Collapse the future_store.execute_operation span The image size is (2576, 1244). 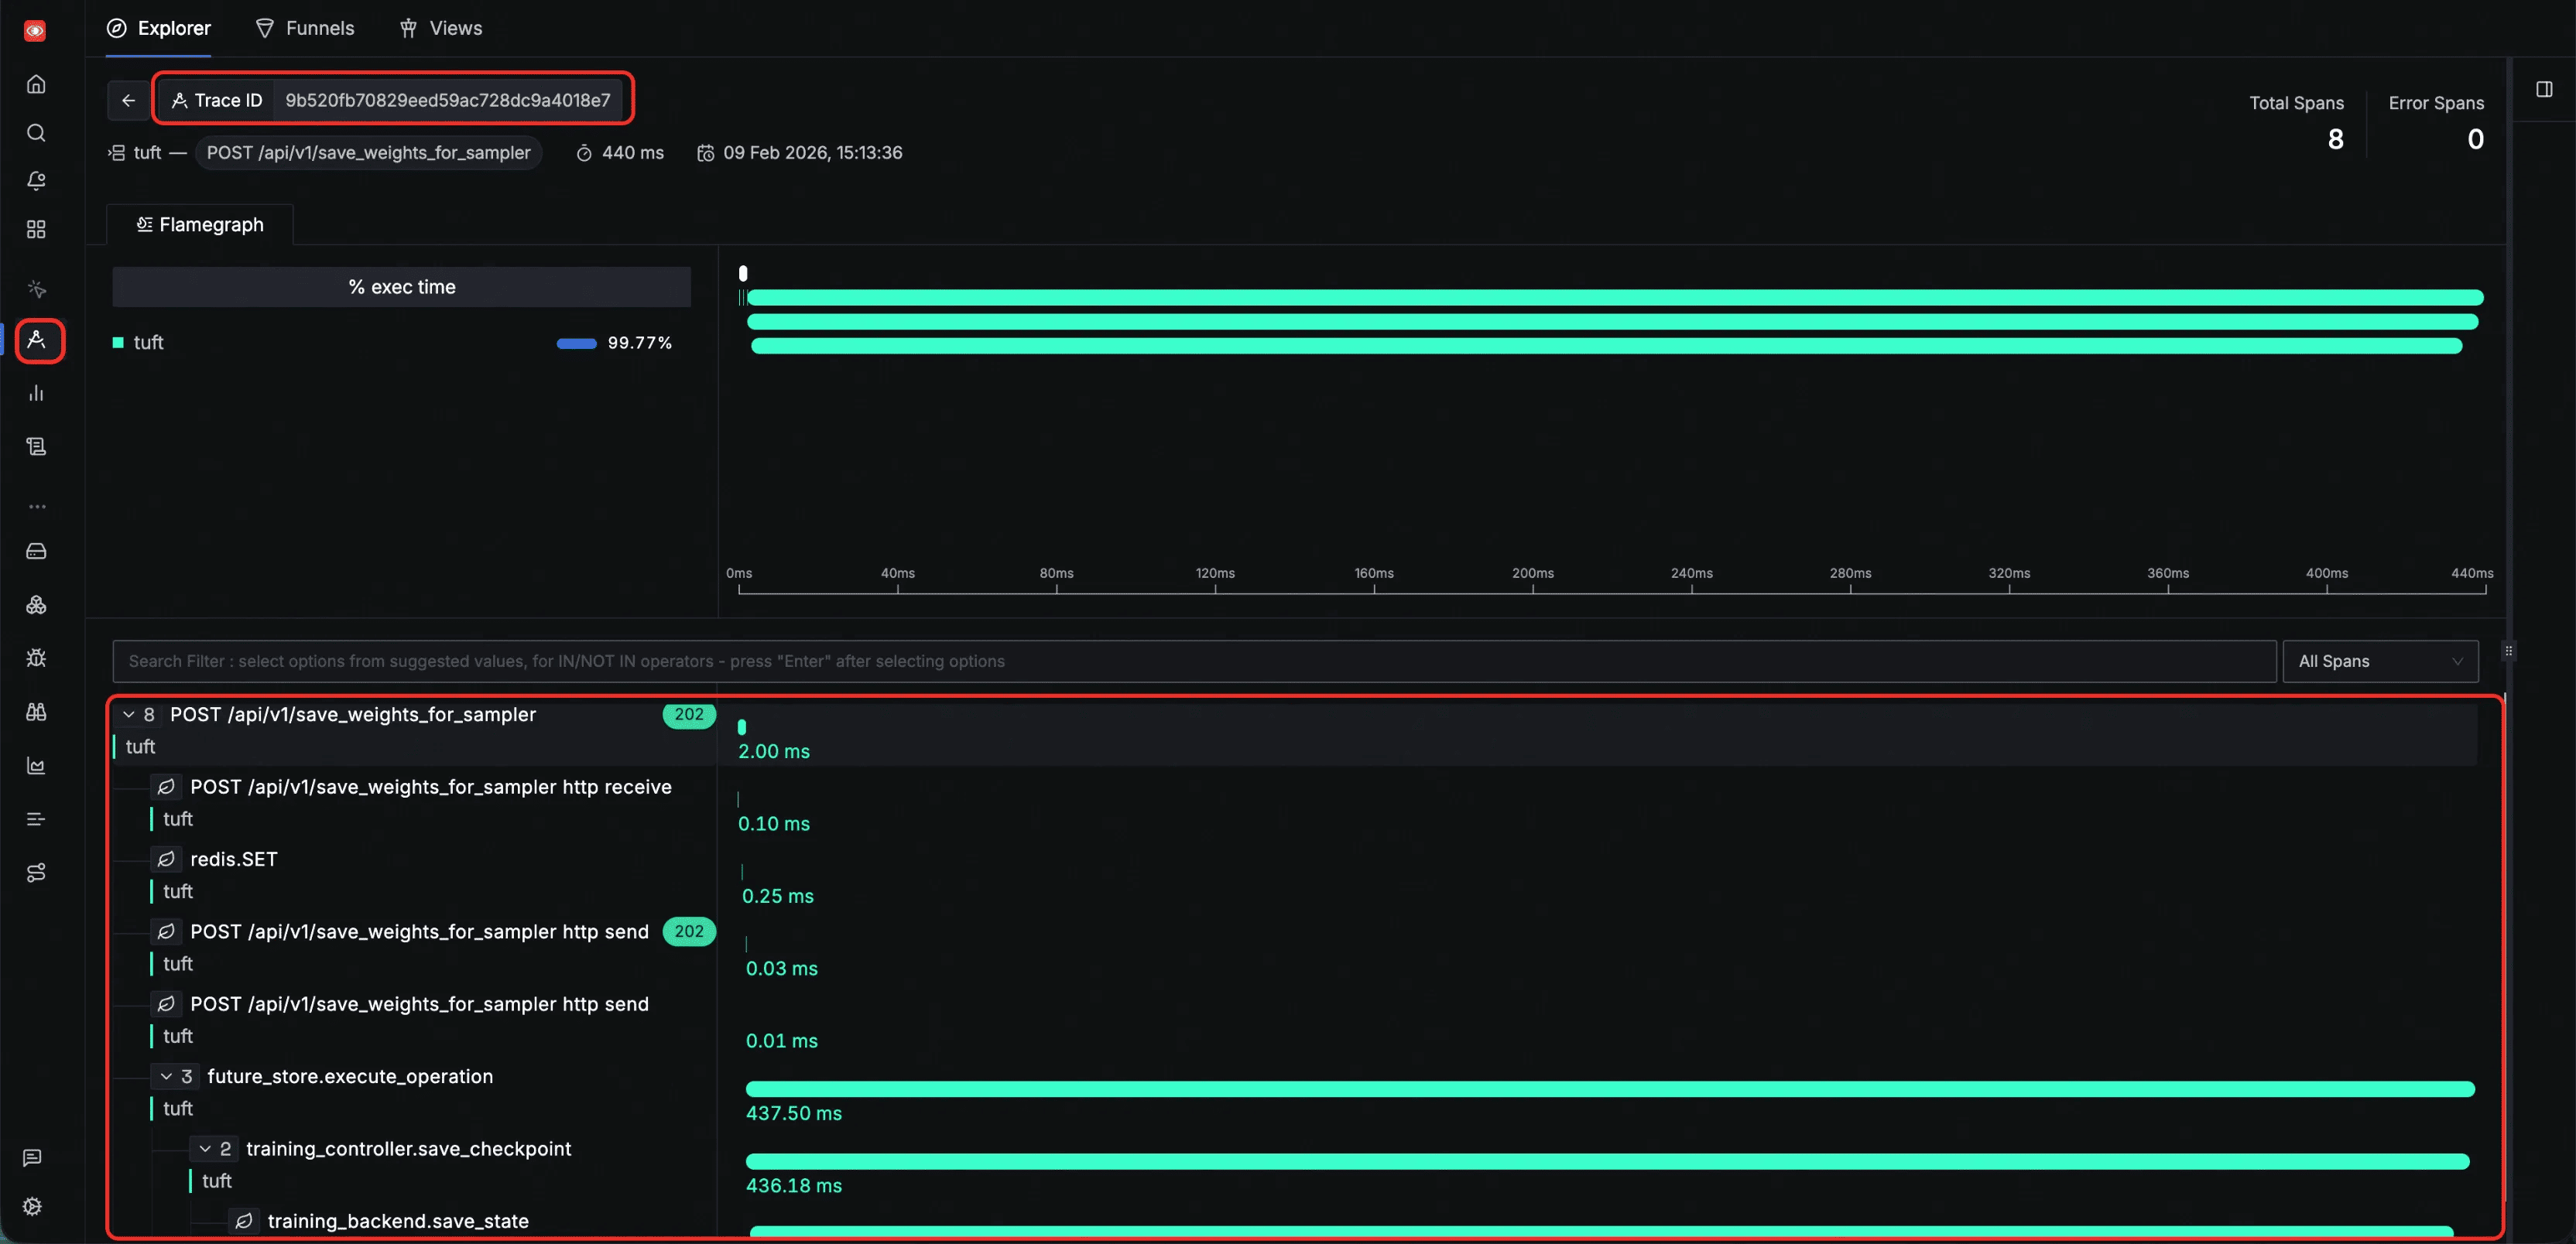(166, 1076)
